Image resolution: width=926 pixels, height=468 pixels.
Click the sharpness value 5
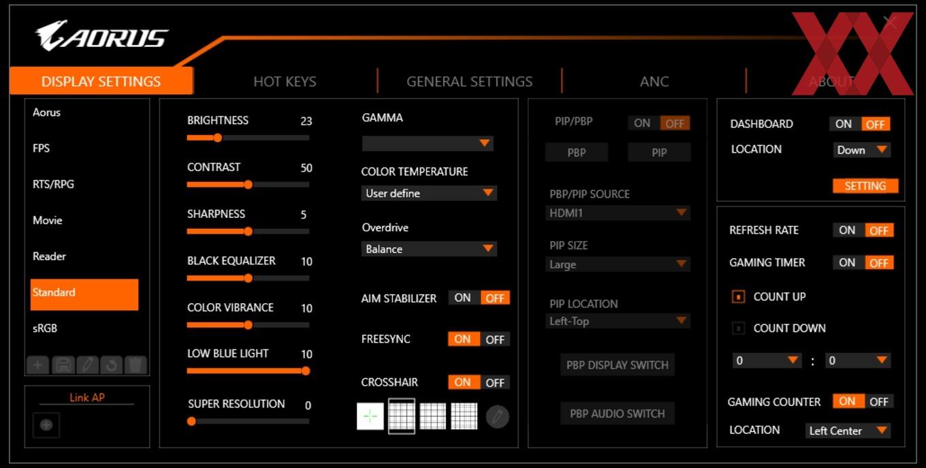(x=304, y=215)
